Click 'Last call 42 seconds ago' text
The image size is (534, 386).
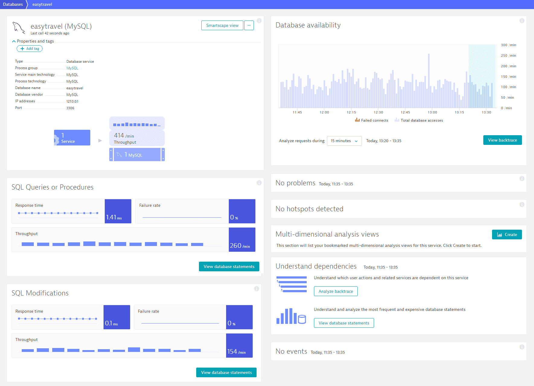50,33
